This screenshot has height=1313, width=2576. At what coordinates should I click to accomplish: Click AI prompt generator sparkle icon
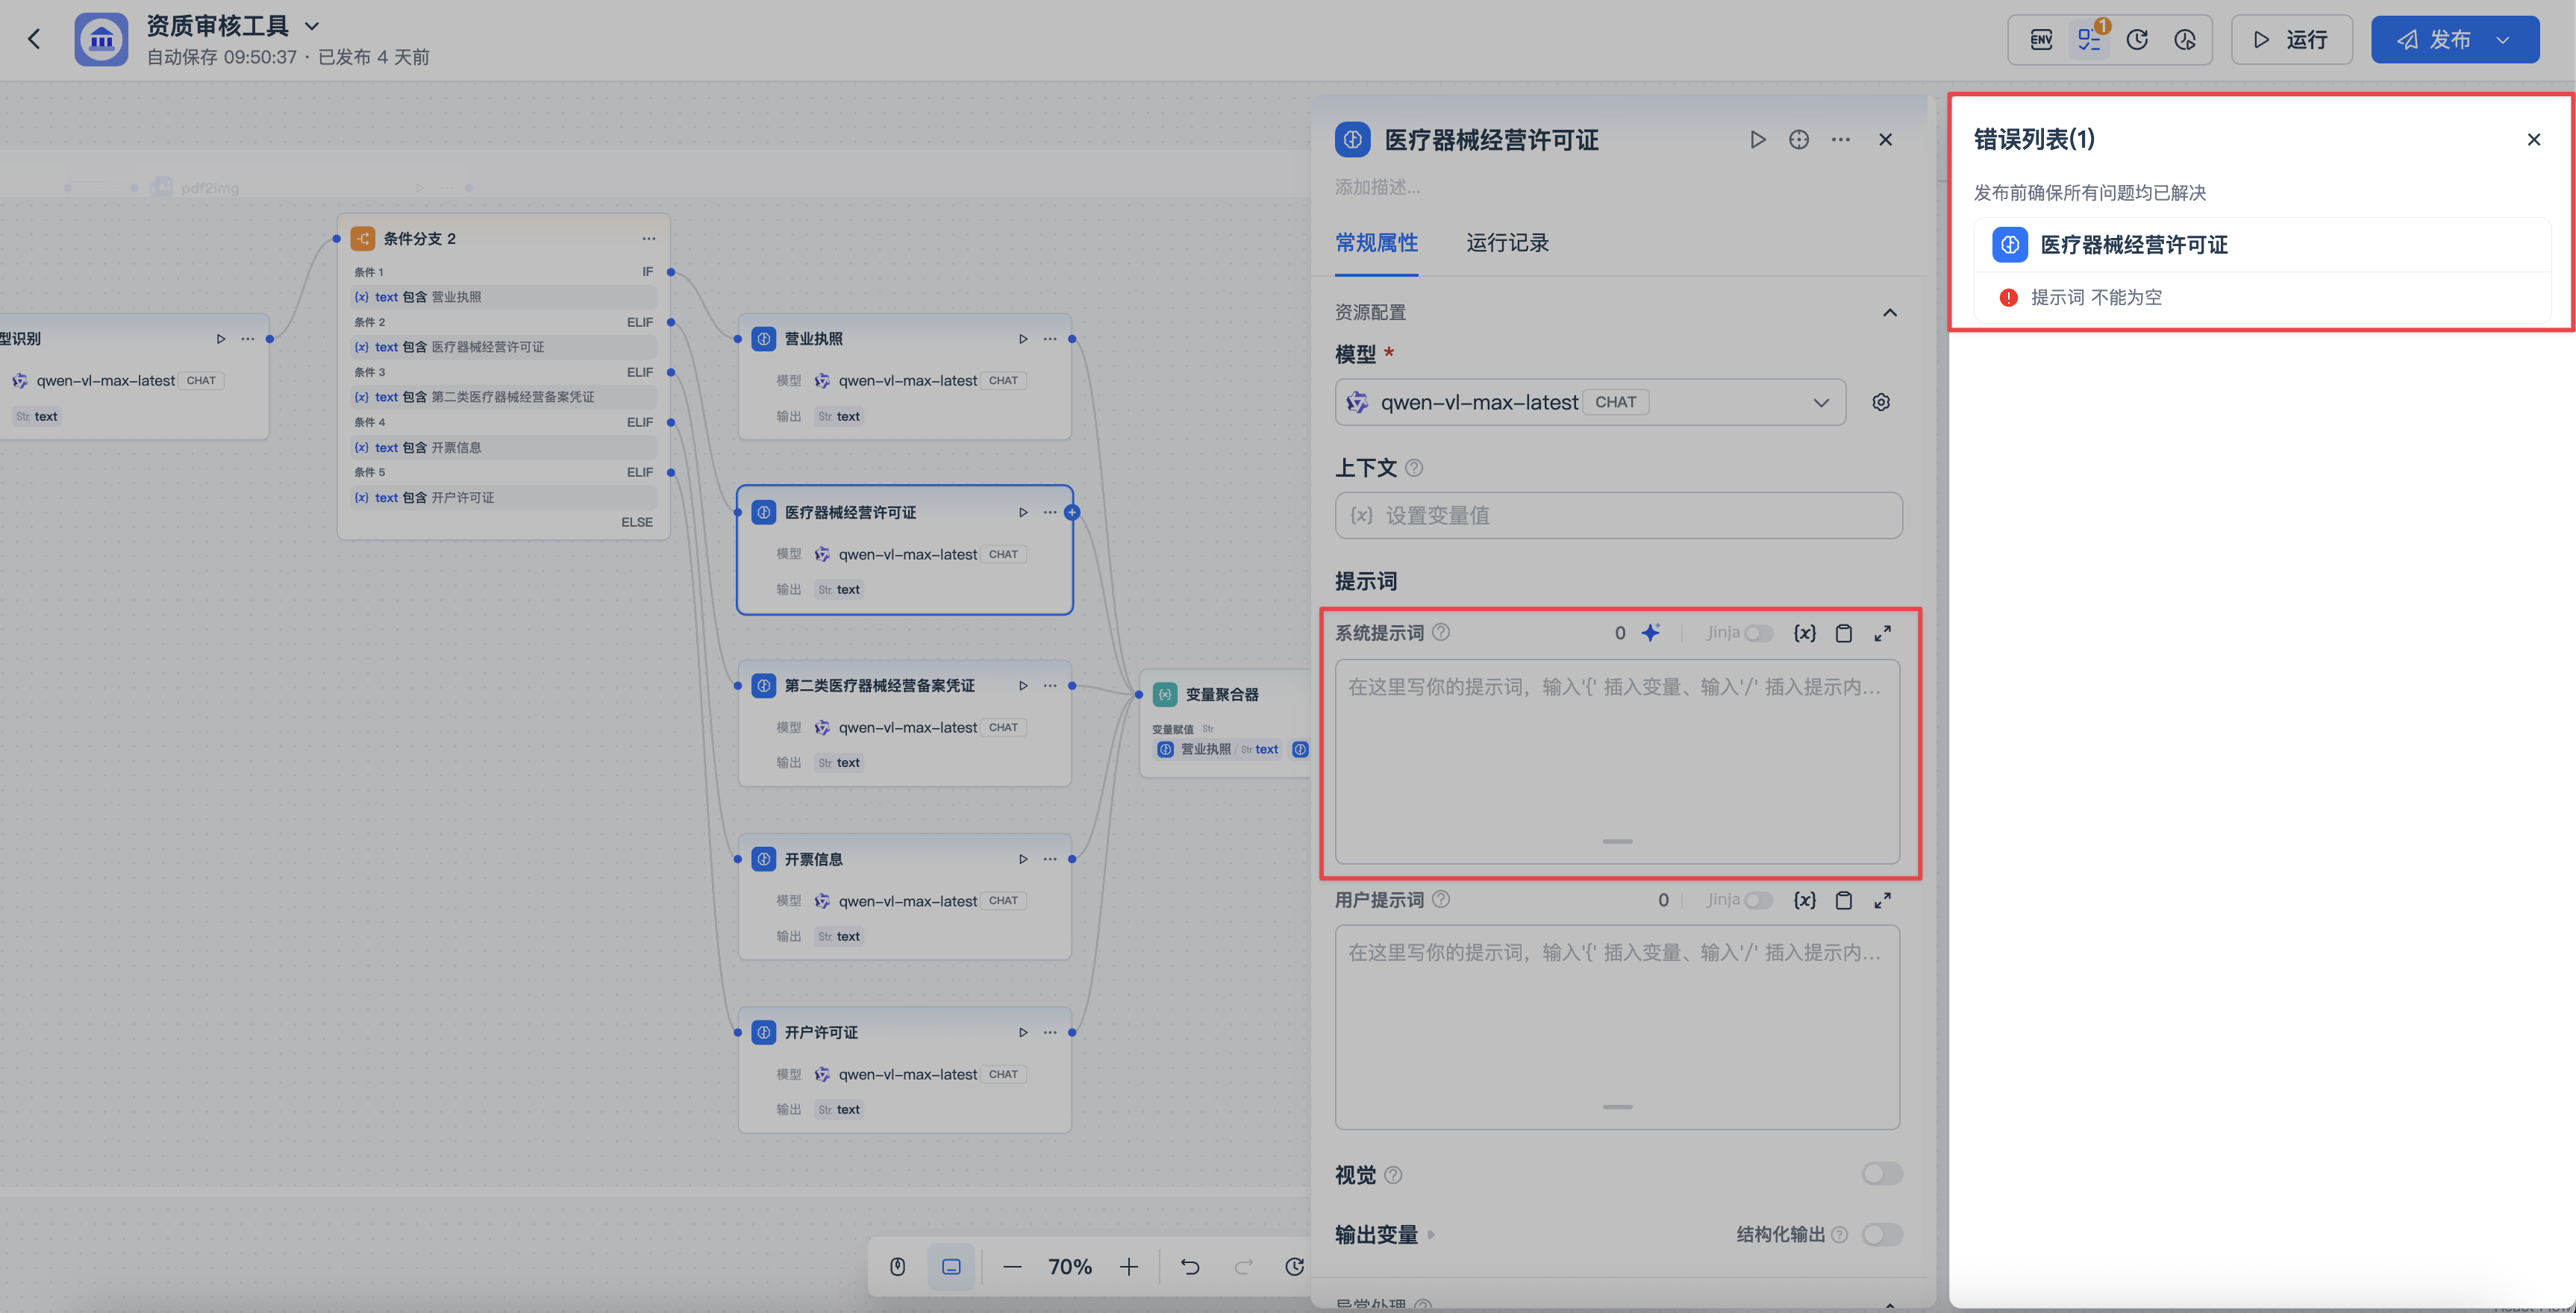pyautogui.click(x=1651, y=633)
